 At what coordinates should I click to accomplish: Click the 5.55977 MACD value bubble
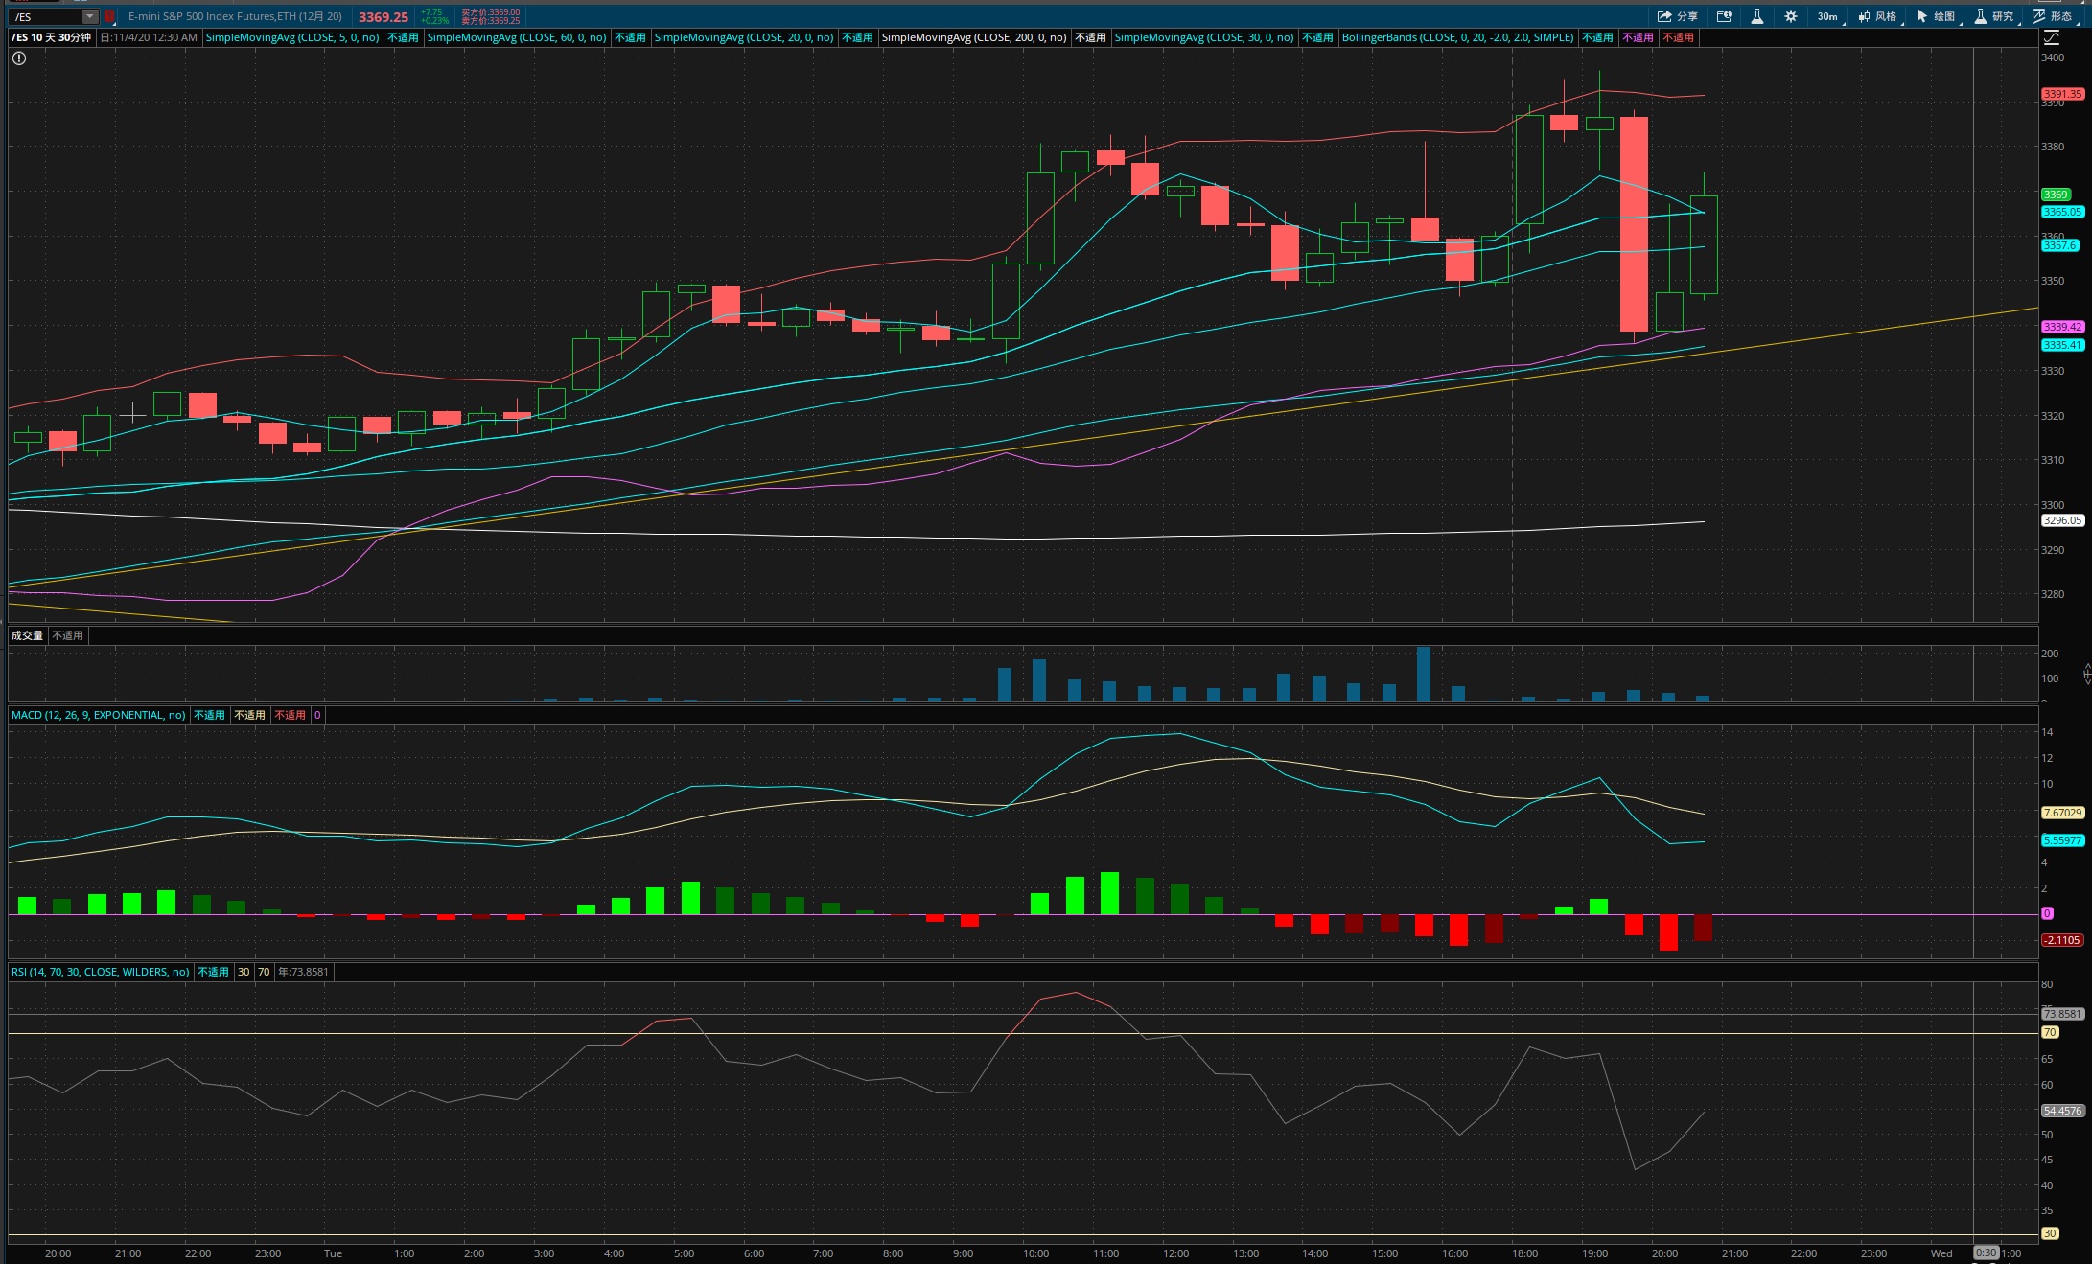coord(2062,840)
